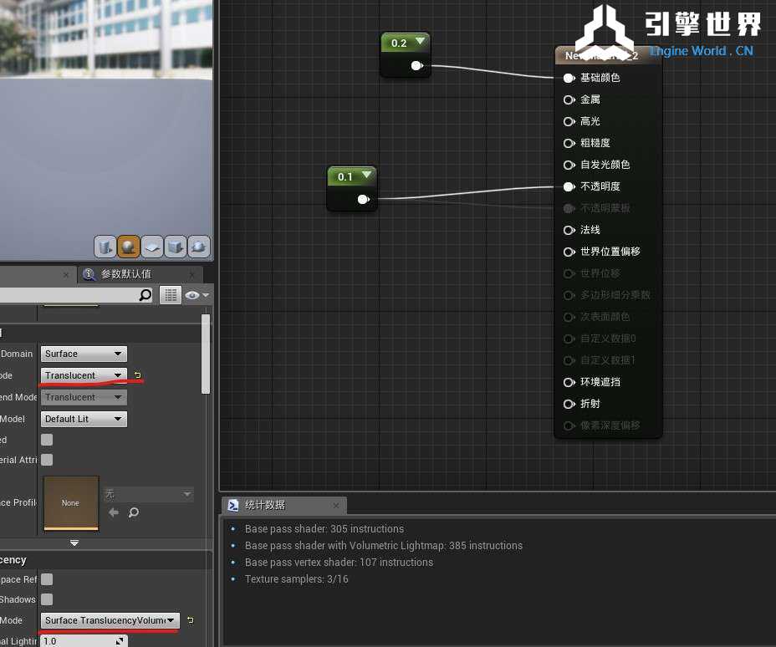The height and width of the screenshot is (647, 776).
Task: Click the teapot custom mesh preview icon
Action: point(198,247)
